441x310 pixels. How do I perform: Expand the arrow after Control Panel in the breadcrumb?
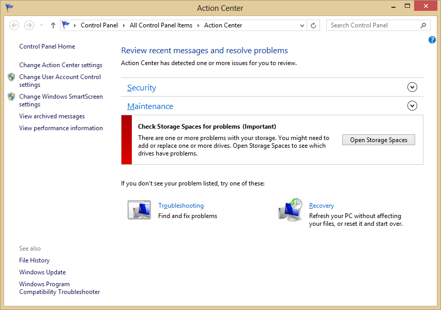point(124,25)
